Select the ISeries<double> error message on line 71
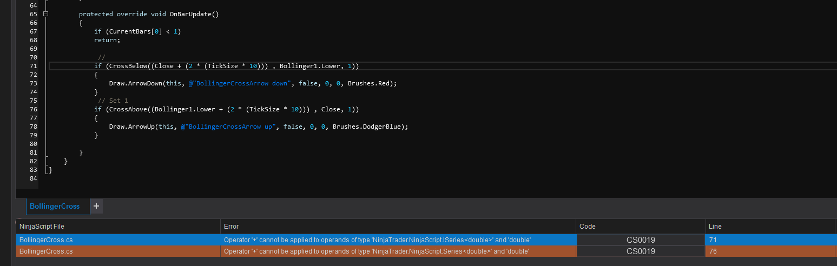837x266 pixels. (x=377, y=240)
